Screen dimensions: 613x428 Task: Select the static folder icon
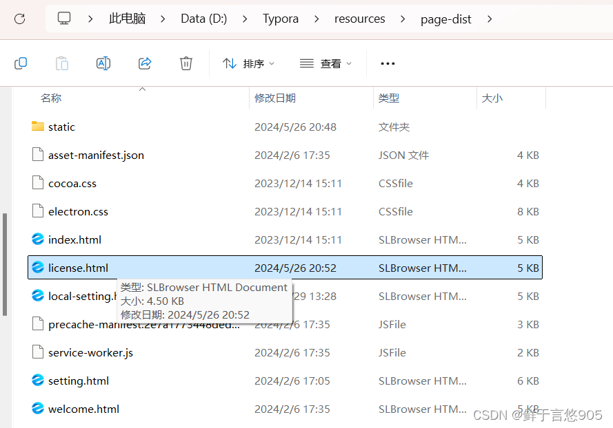click(37, 127)
